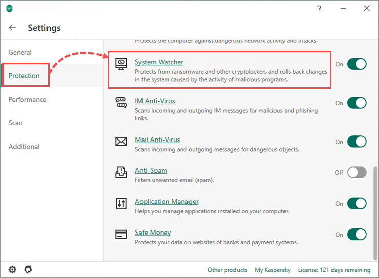The height and width of the screenshot is (278, 379).
Task: Click the My Kaspersky link
Action: (272, 270)
